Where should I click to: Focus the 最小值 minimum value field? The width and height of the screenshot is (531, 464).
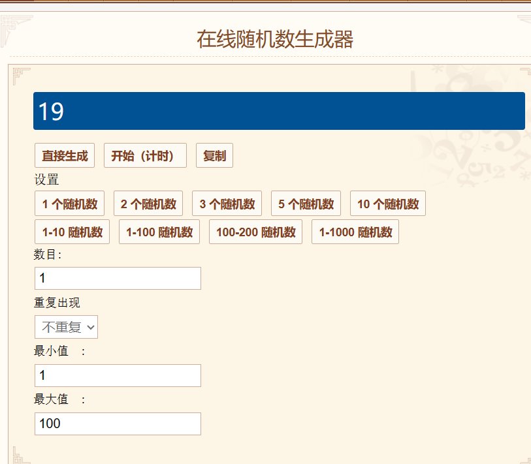118,375
